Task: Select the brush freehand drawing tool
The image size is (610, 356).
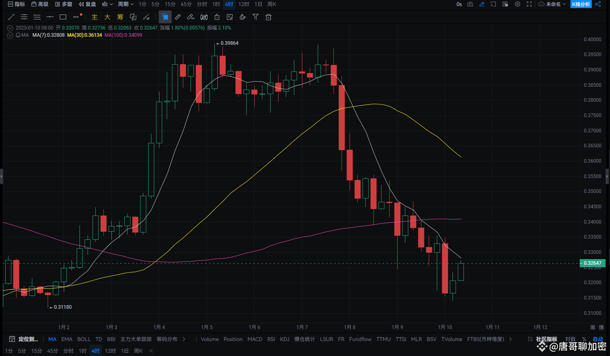Action: (x=191, y=17)
